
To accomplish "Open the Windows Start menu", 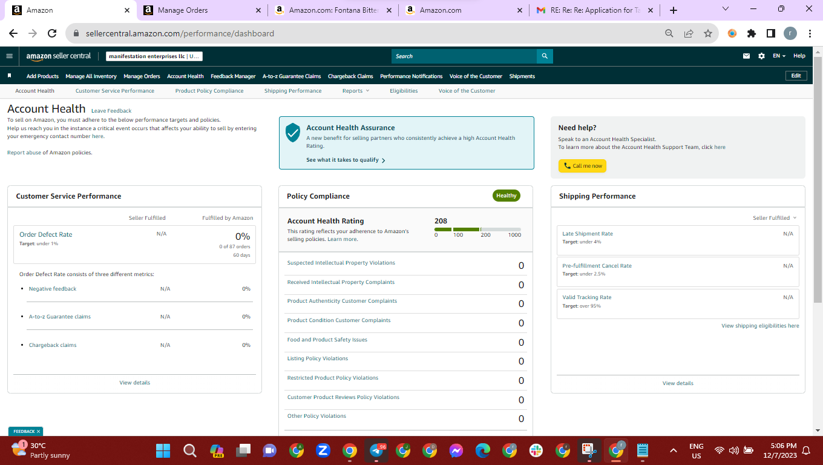I will [x=163, y=450].
